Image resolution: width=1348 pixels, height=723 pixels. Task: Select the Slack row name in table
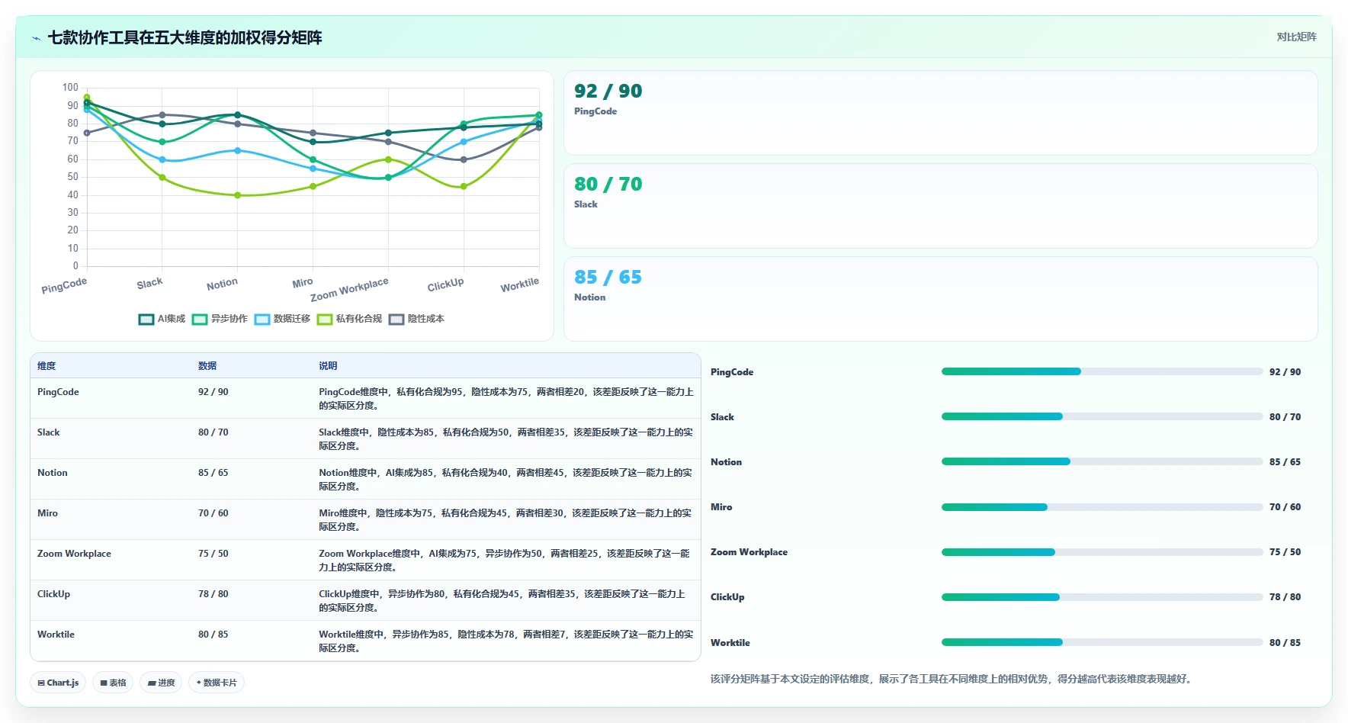(x=48, y=432)
